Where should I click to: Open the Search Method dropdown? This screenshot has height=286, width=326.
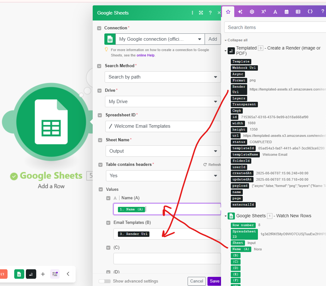163,77
